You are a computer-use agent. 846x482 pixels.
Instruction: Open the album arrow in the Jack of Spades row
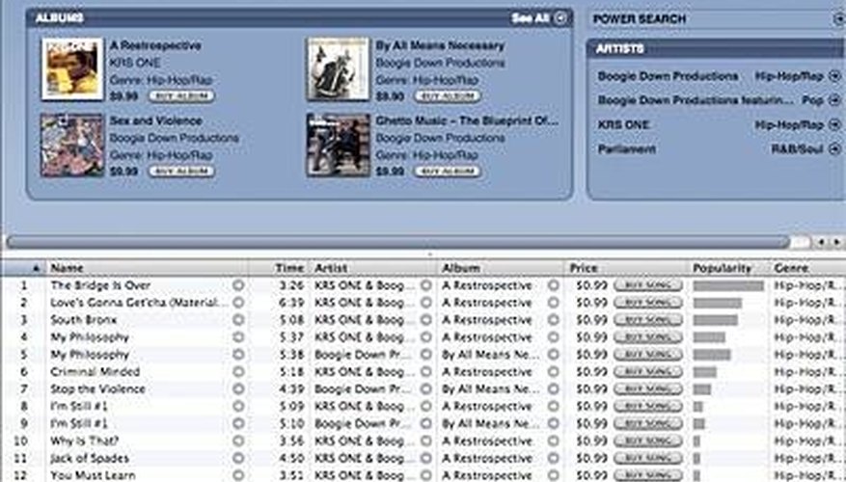pos(554,458)
